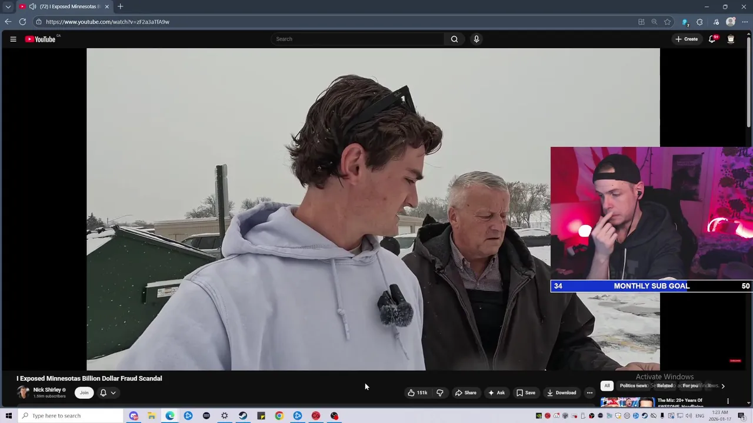Open the media music note control
753x423 pixels.
coord(716,22)
